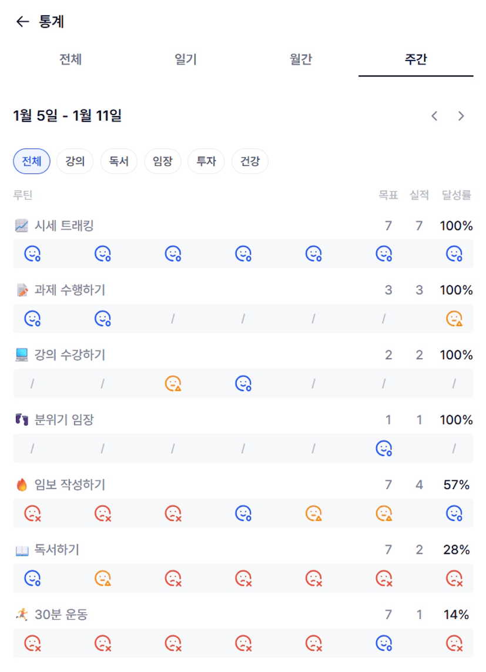Toggle the blue completed face in 30분 운동

pos(384,643)
